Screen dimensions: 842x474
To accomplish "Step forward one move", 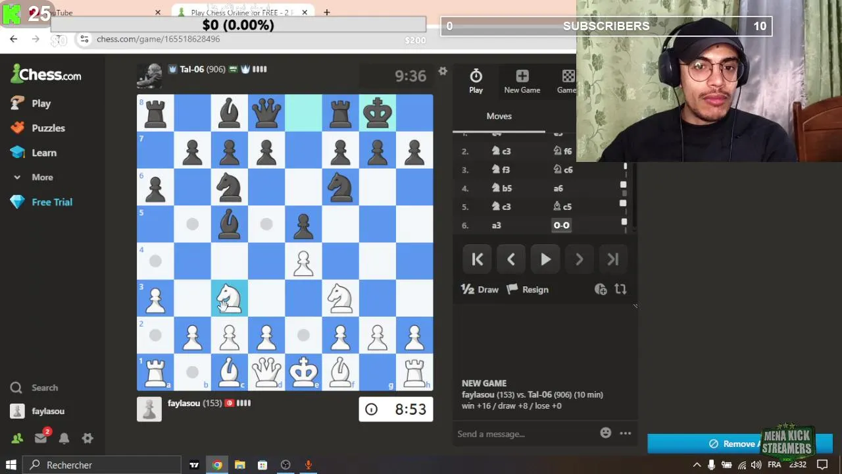I will (579, 259).
